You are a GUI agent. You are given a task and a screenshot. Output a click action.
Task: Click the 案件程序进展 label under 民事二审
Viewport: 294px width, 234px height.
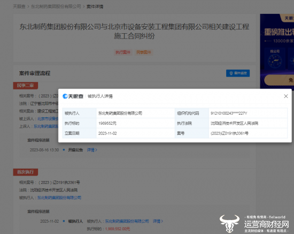click(38, 140)
